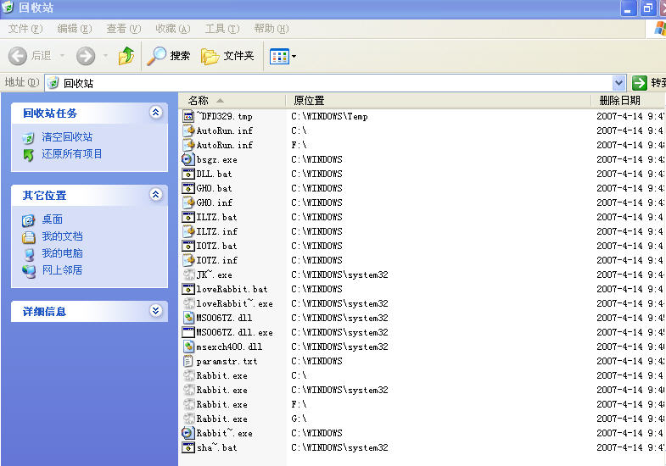Sort by the 原位置 column header
The height and width of the screenshot is (466, 666).
[309, 101]
